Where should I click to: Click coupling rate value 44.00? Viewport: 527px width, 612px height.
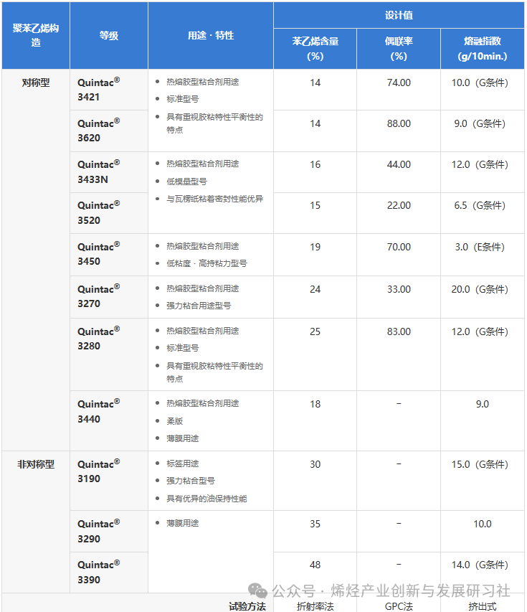[x=399, y=165]
